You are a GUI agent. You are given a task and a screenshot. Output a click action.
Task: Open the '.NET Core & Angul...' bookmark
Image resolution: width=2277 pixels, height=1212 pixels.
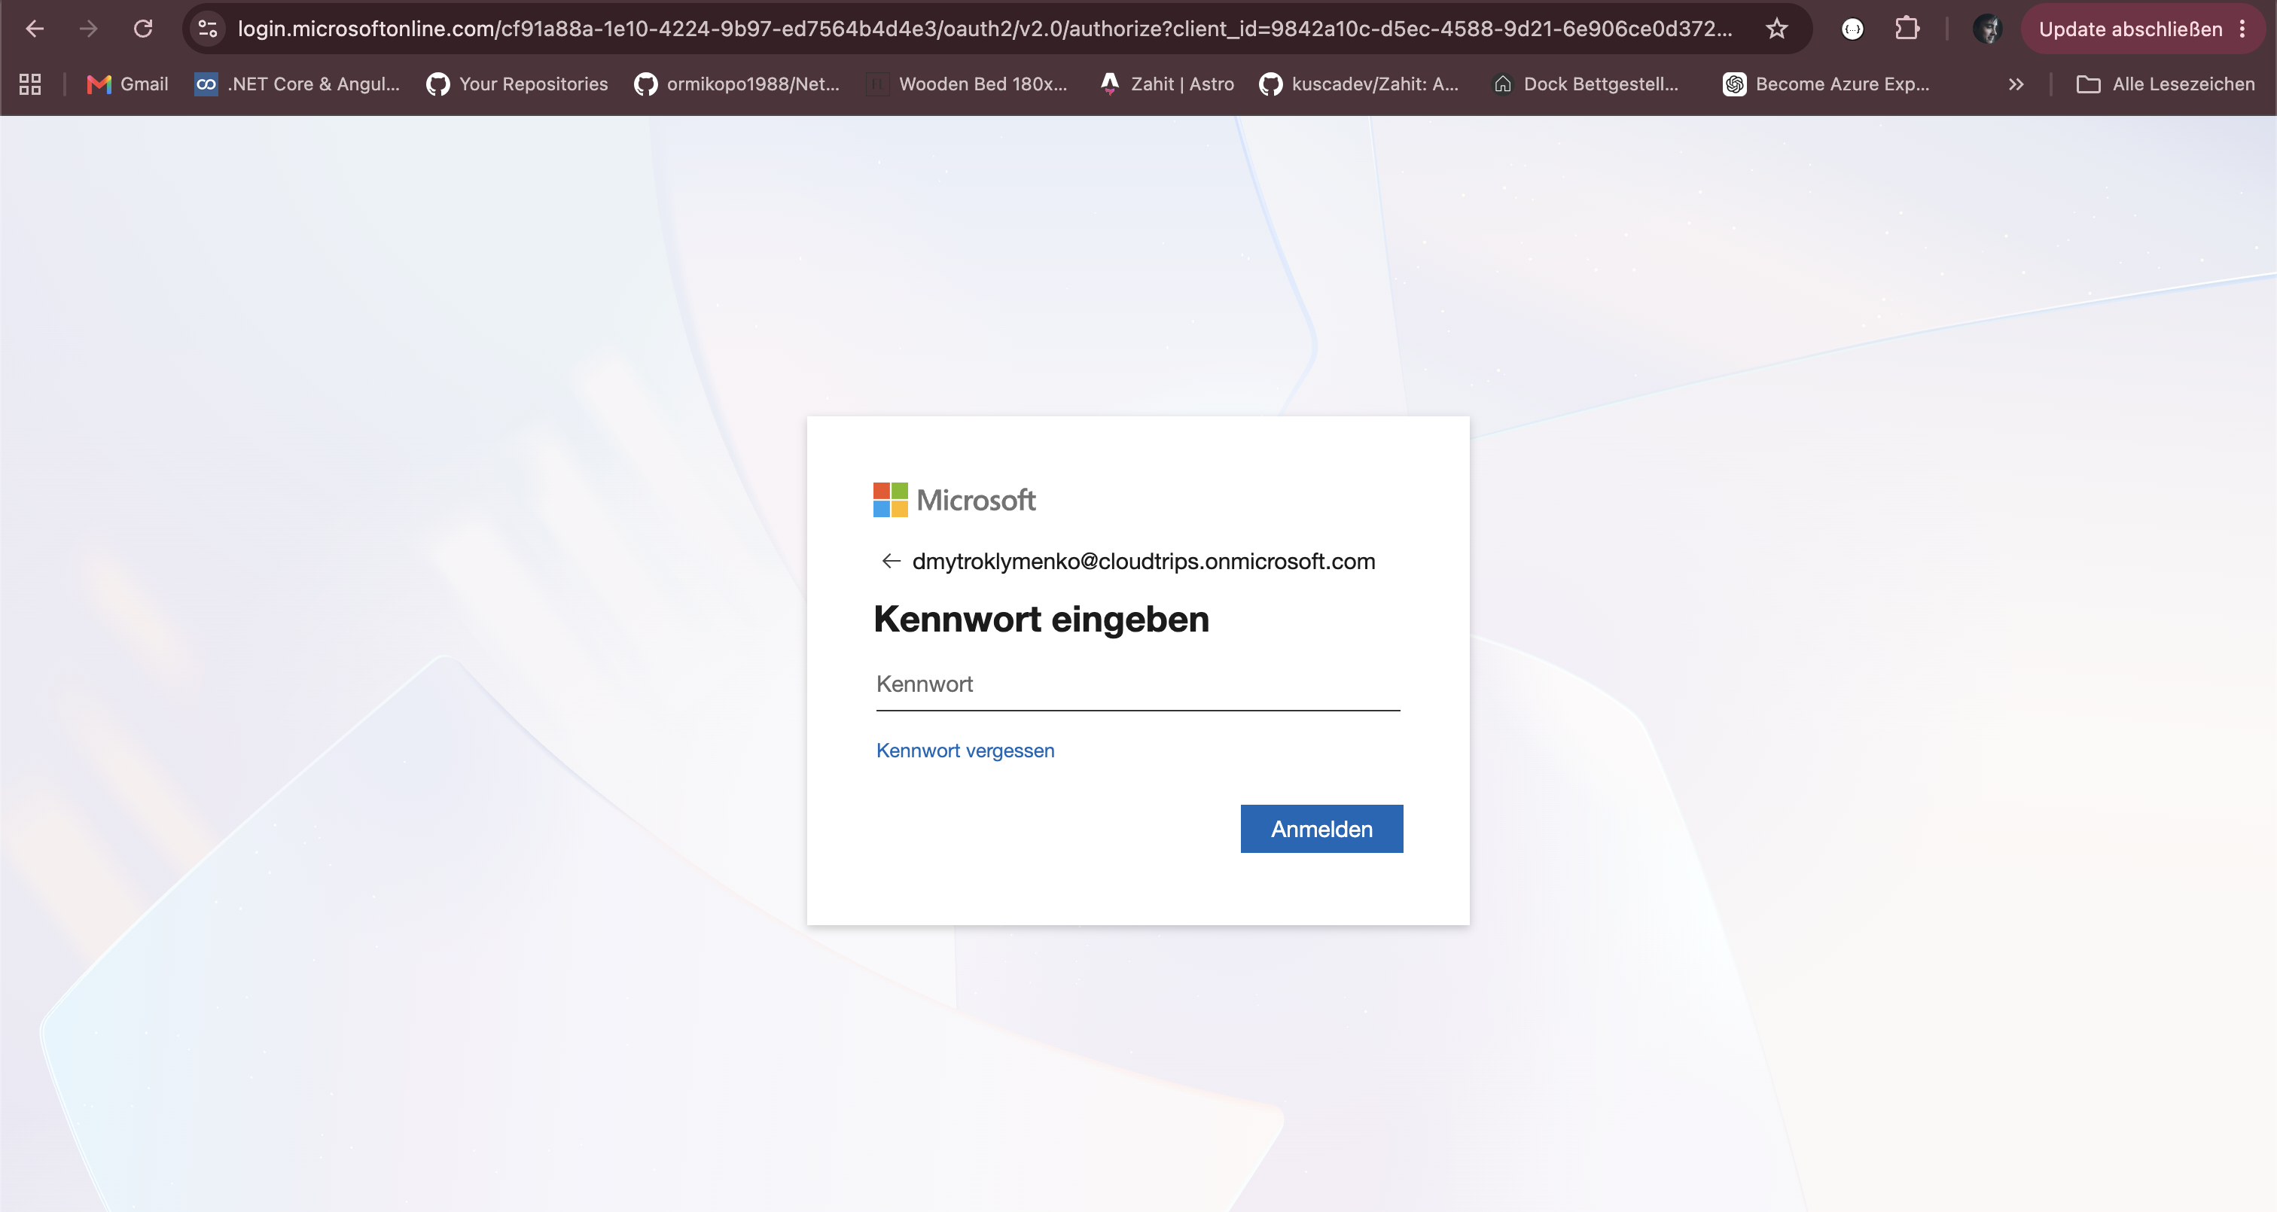297,84
